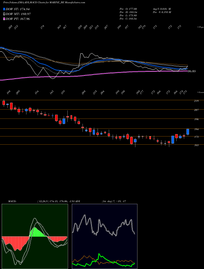
Task: Open the green MACD histogram panel
Action: pyautogui.click(x=35, y=236)
